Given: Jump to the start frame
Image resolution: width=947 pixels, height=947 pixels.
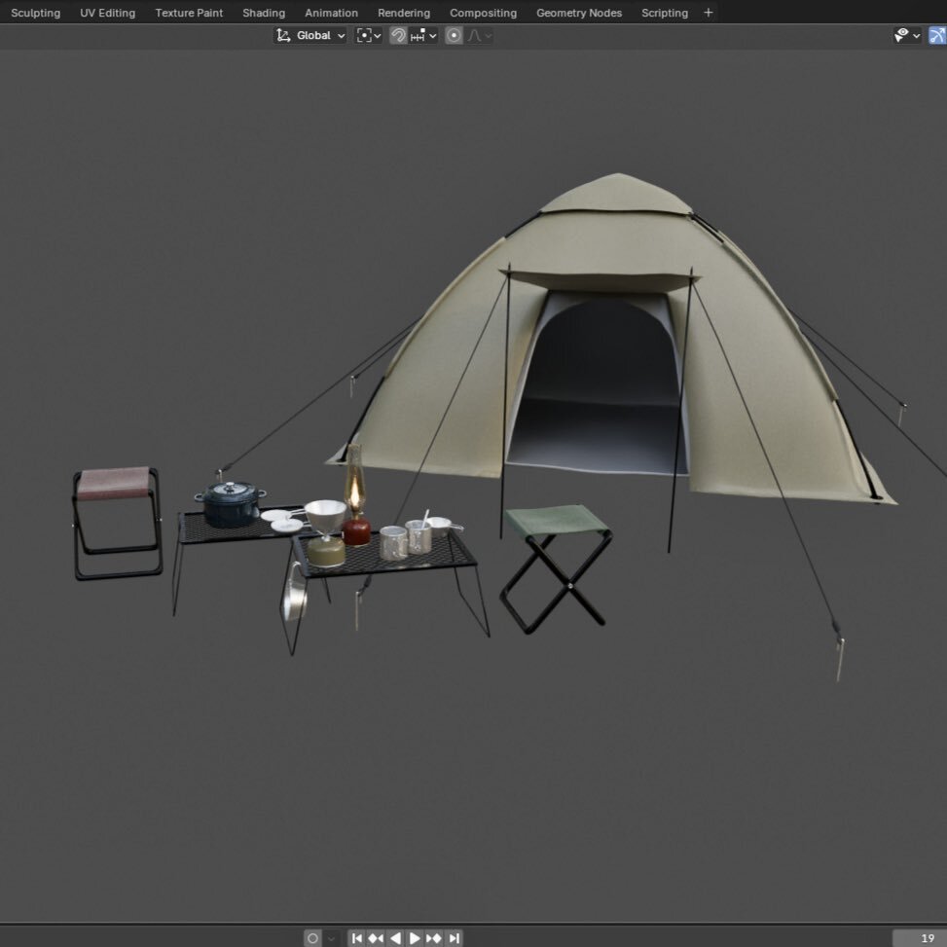Looking at the screenshot, I should [x=356, y=938].
